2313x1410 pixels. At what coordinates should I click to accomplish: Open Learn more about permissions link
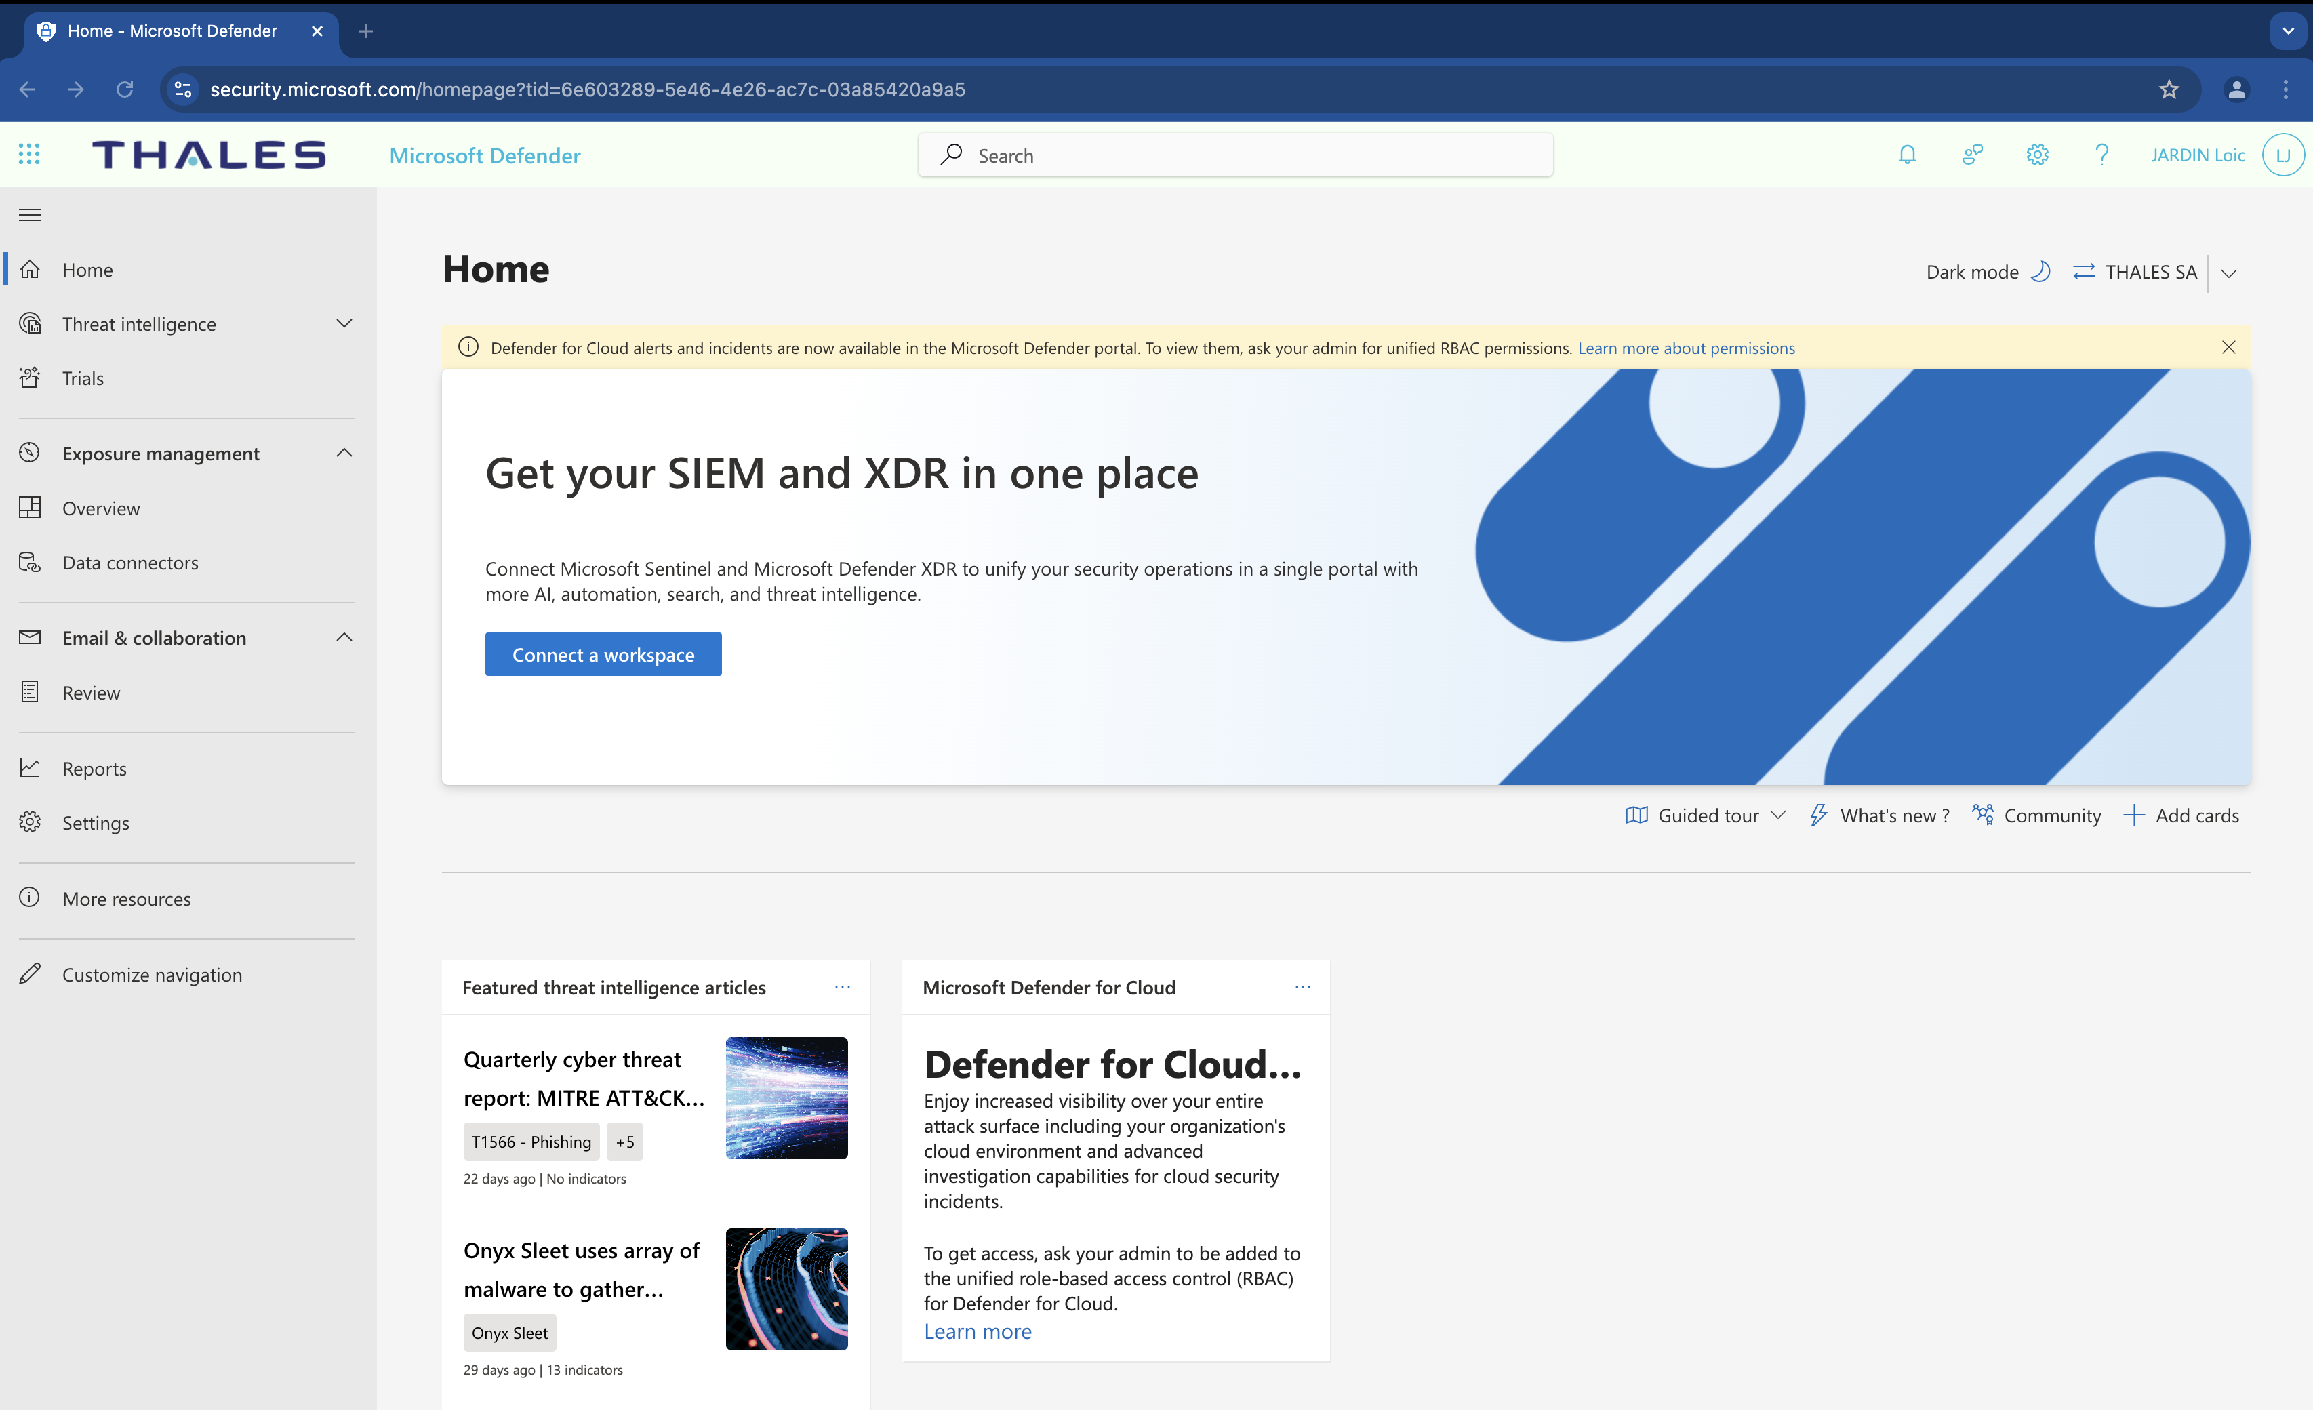1686,347
